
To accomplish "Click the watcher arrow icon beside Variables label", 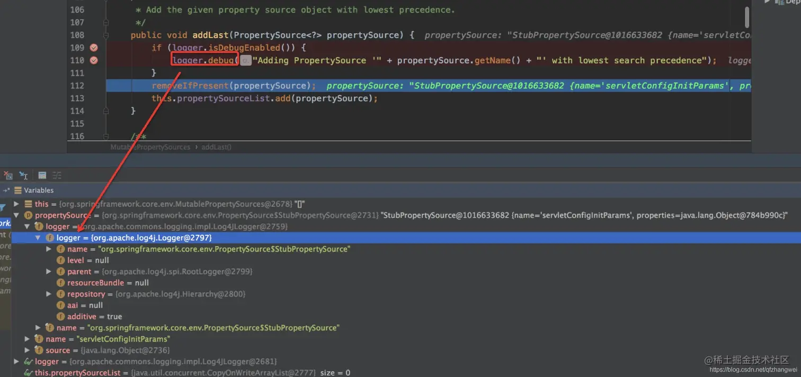I will [6, 190].
